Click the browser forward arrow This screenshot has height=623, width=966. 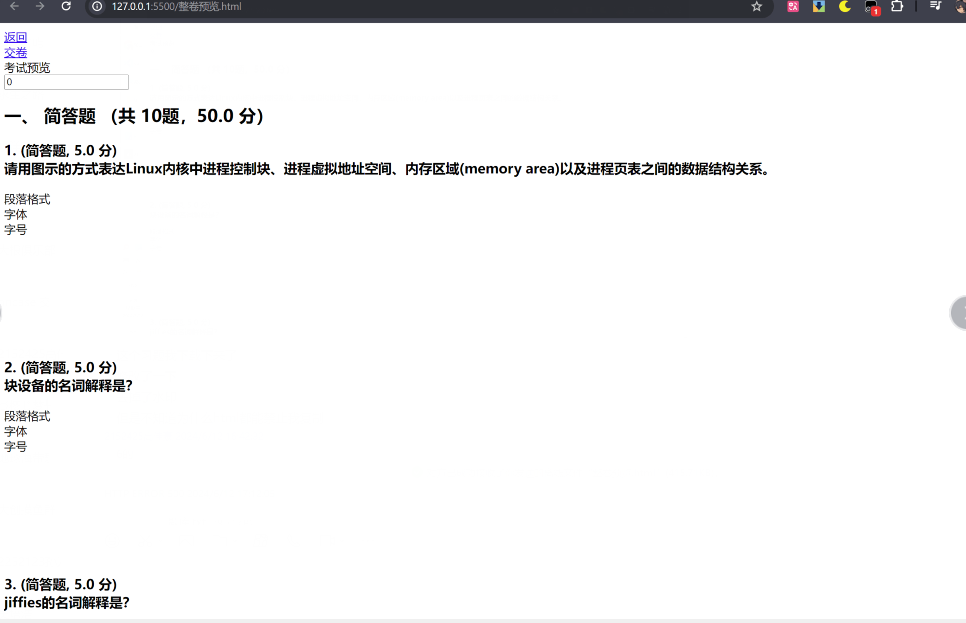pyautogui.click(x=40, y=6)
